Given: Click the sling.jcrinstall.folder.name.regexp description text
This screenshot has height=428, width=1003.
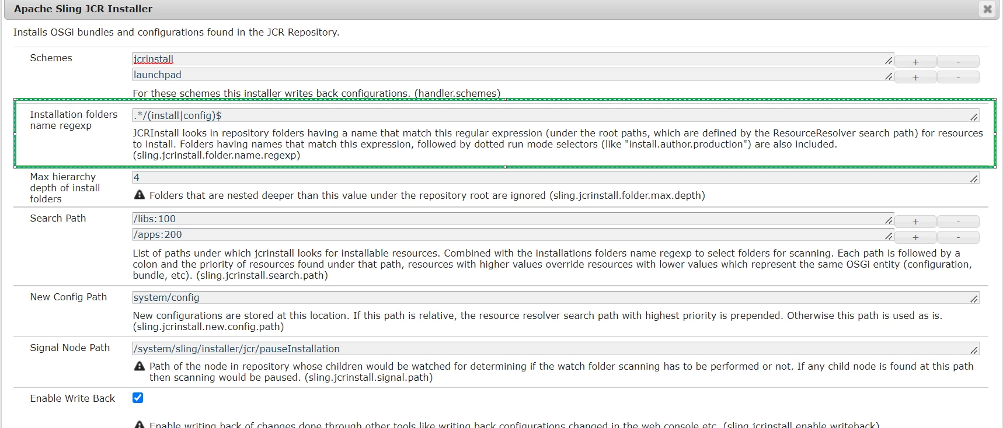Looking at the screenshot, I should tap(558, 144).
